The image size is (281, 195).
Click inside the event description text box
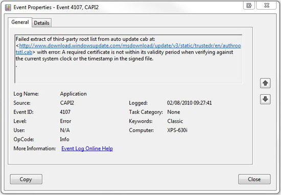click(128, 59)
